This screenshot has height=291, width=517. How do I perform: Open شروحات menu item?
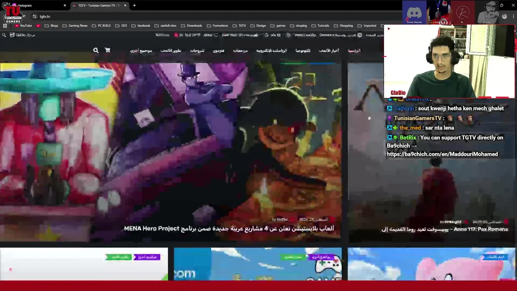[197, 51]
